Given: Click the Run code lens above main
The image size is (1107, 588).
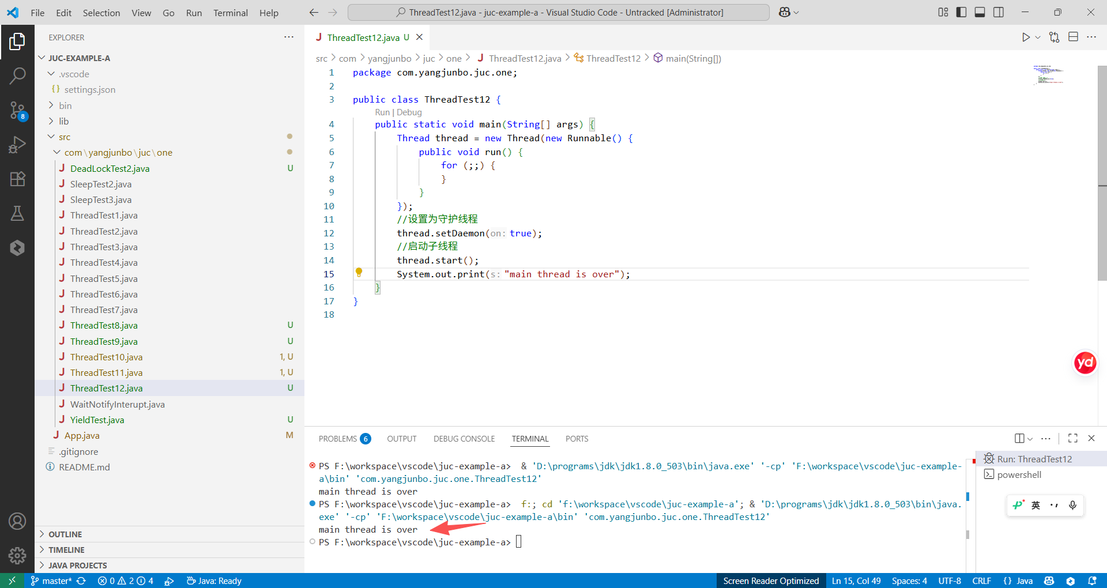Looking at the screenshot, I should [382, 112].
